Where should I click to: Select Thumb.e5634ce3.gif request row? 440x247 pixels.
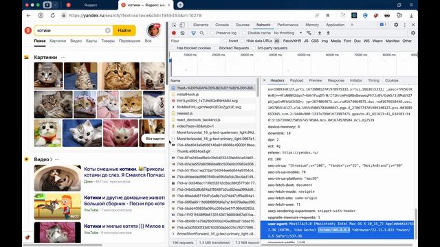coord(213,152)
